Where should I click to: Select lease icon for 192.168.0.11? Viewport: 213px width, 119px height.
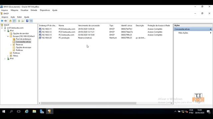[x=40, y=29]
